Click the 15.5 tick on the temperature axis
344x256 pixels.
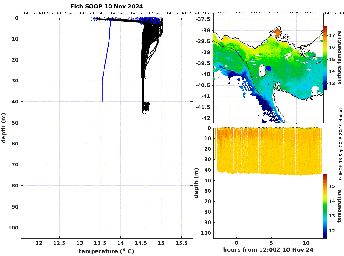tap(182, 243)
